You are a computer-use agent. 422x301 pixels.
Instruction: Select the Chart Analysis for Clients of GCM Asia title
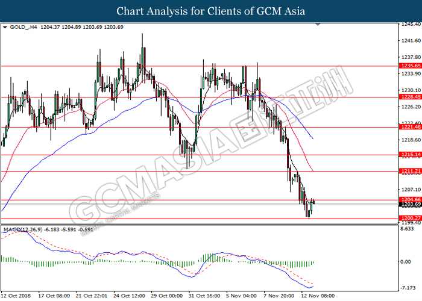(x=211, y=11)
